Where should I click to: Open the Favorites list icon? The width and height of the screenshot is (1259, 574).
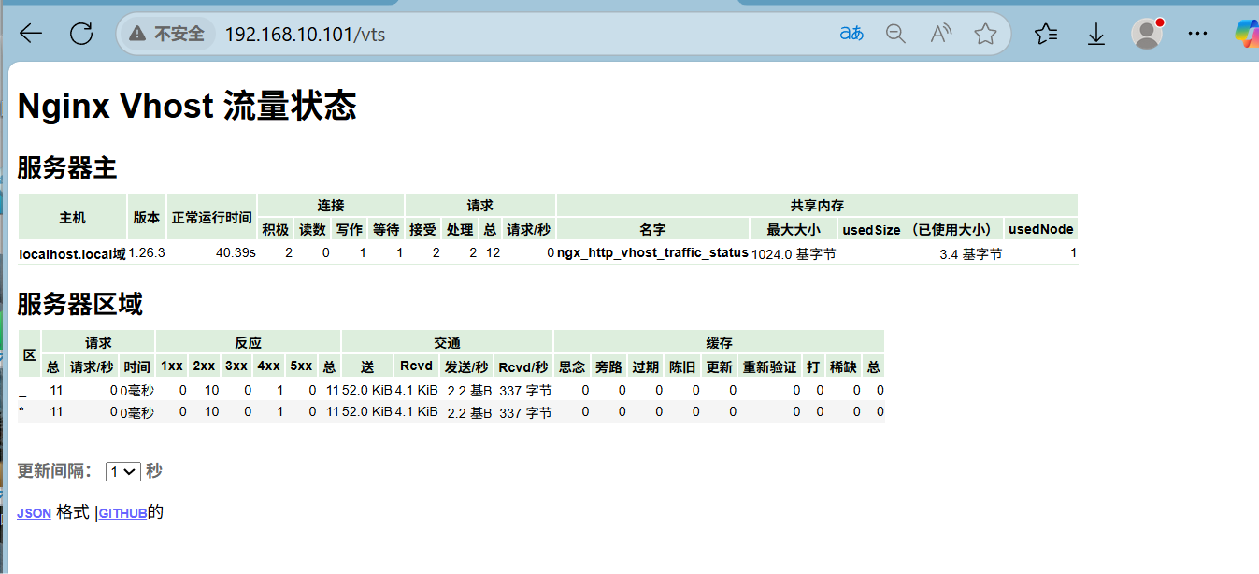click(x=1046, y=35)
